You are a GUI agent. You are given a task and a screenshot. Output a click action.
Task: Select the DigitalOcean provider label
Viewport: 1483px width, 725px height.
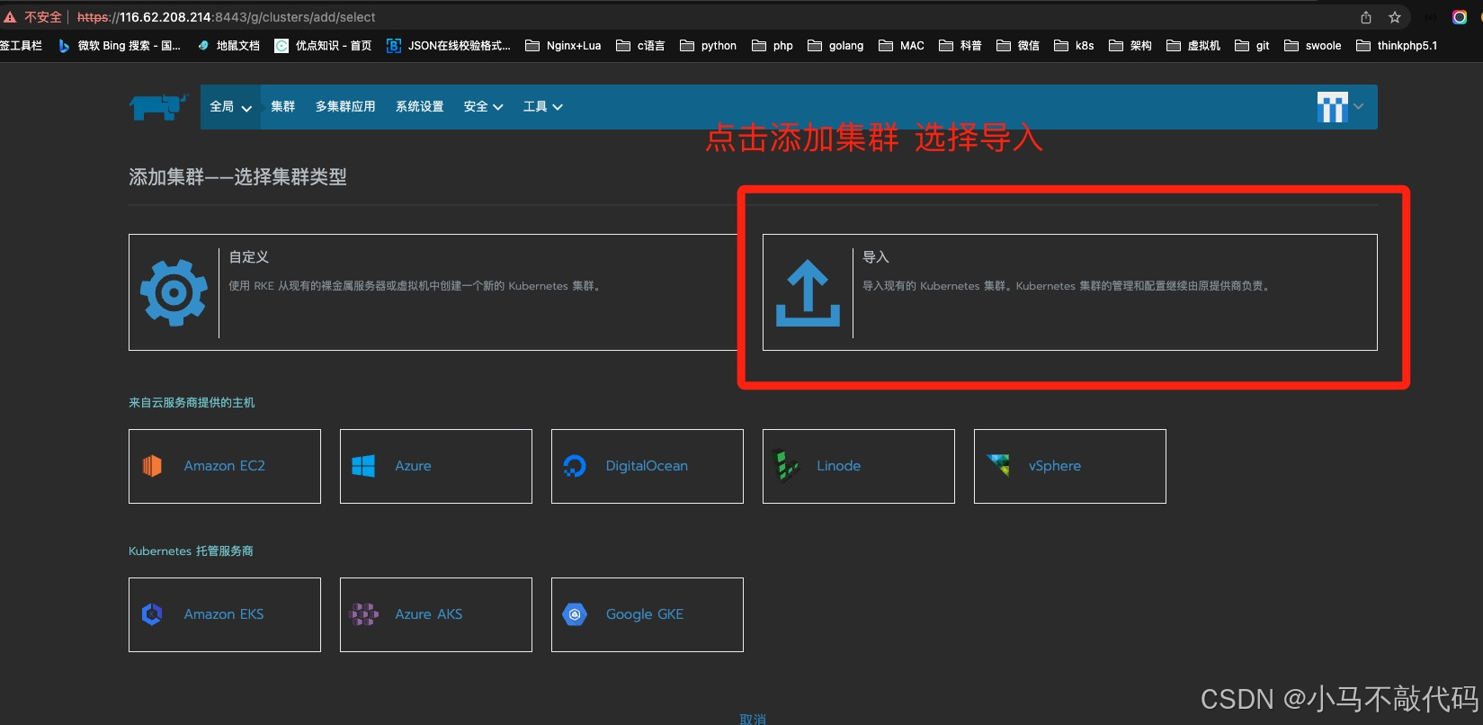(x=647, y=466)
